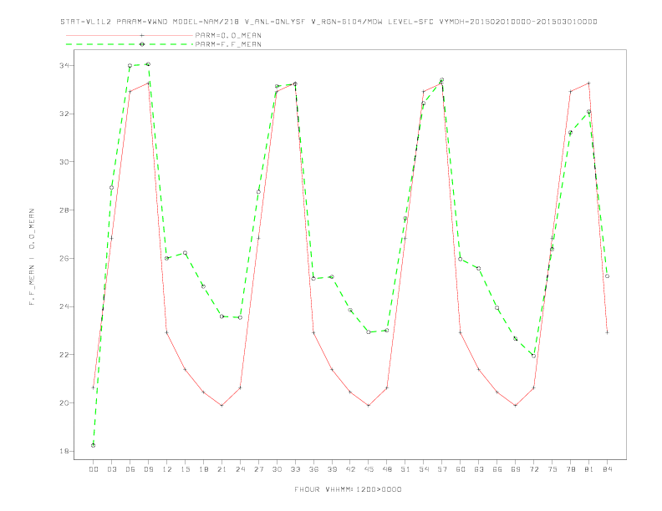Screen dimensions: 662x511
Task: Click x-axis tick label 54
Action: [424, 469]
